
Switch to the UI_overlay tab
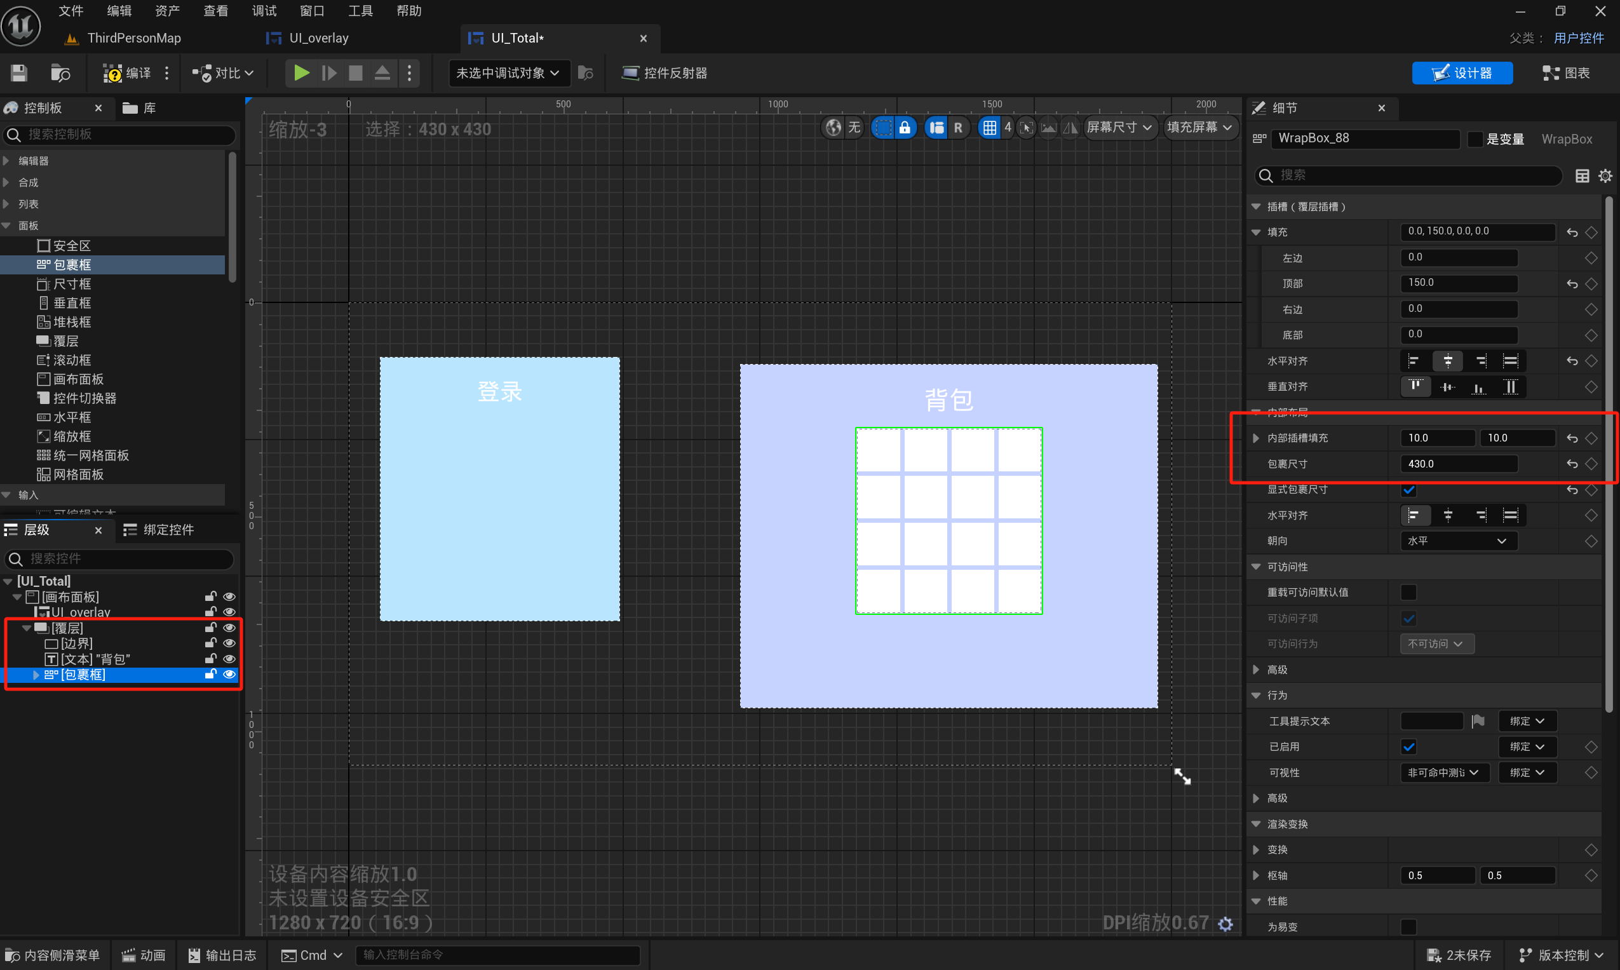click(x=319, y=38)
